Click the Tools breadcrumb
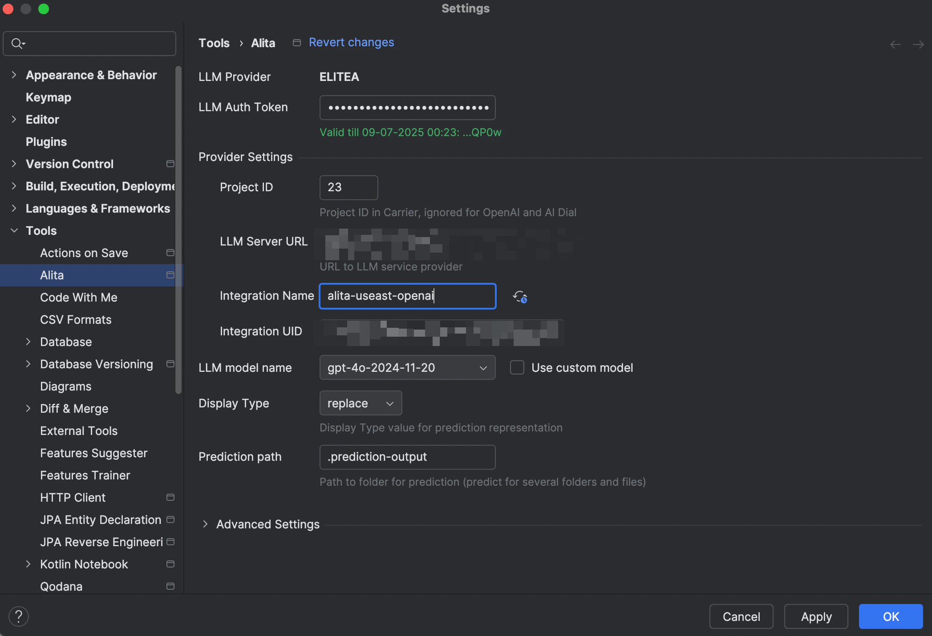Screen dimensions: 932x636 [x=214, y=43]
